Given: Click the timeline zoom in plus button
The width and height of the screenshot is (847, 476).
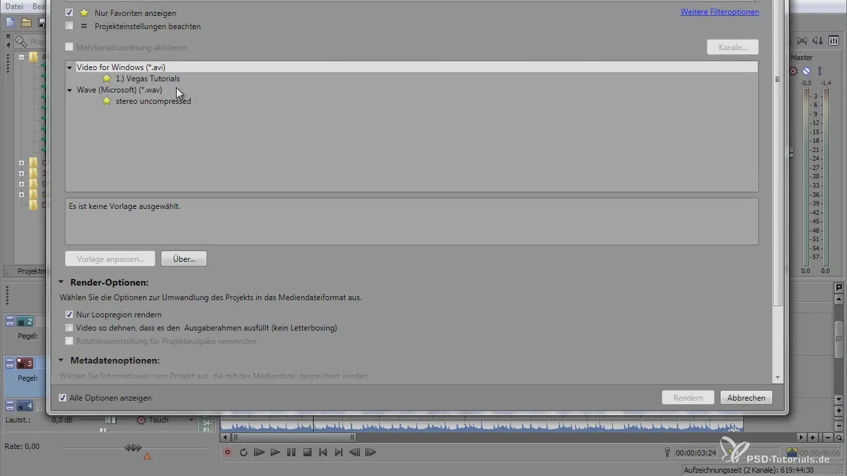Looking at the screenshot, I should [813, 438].
